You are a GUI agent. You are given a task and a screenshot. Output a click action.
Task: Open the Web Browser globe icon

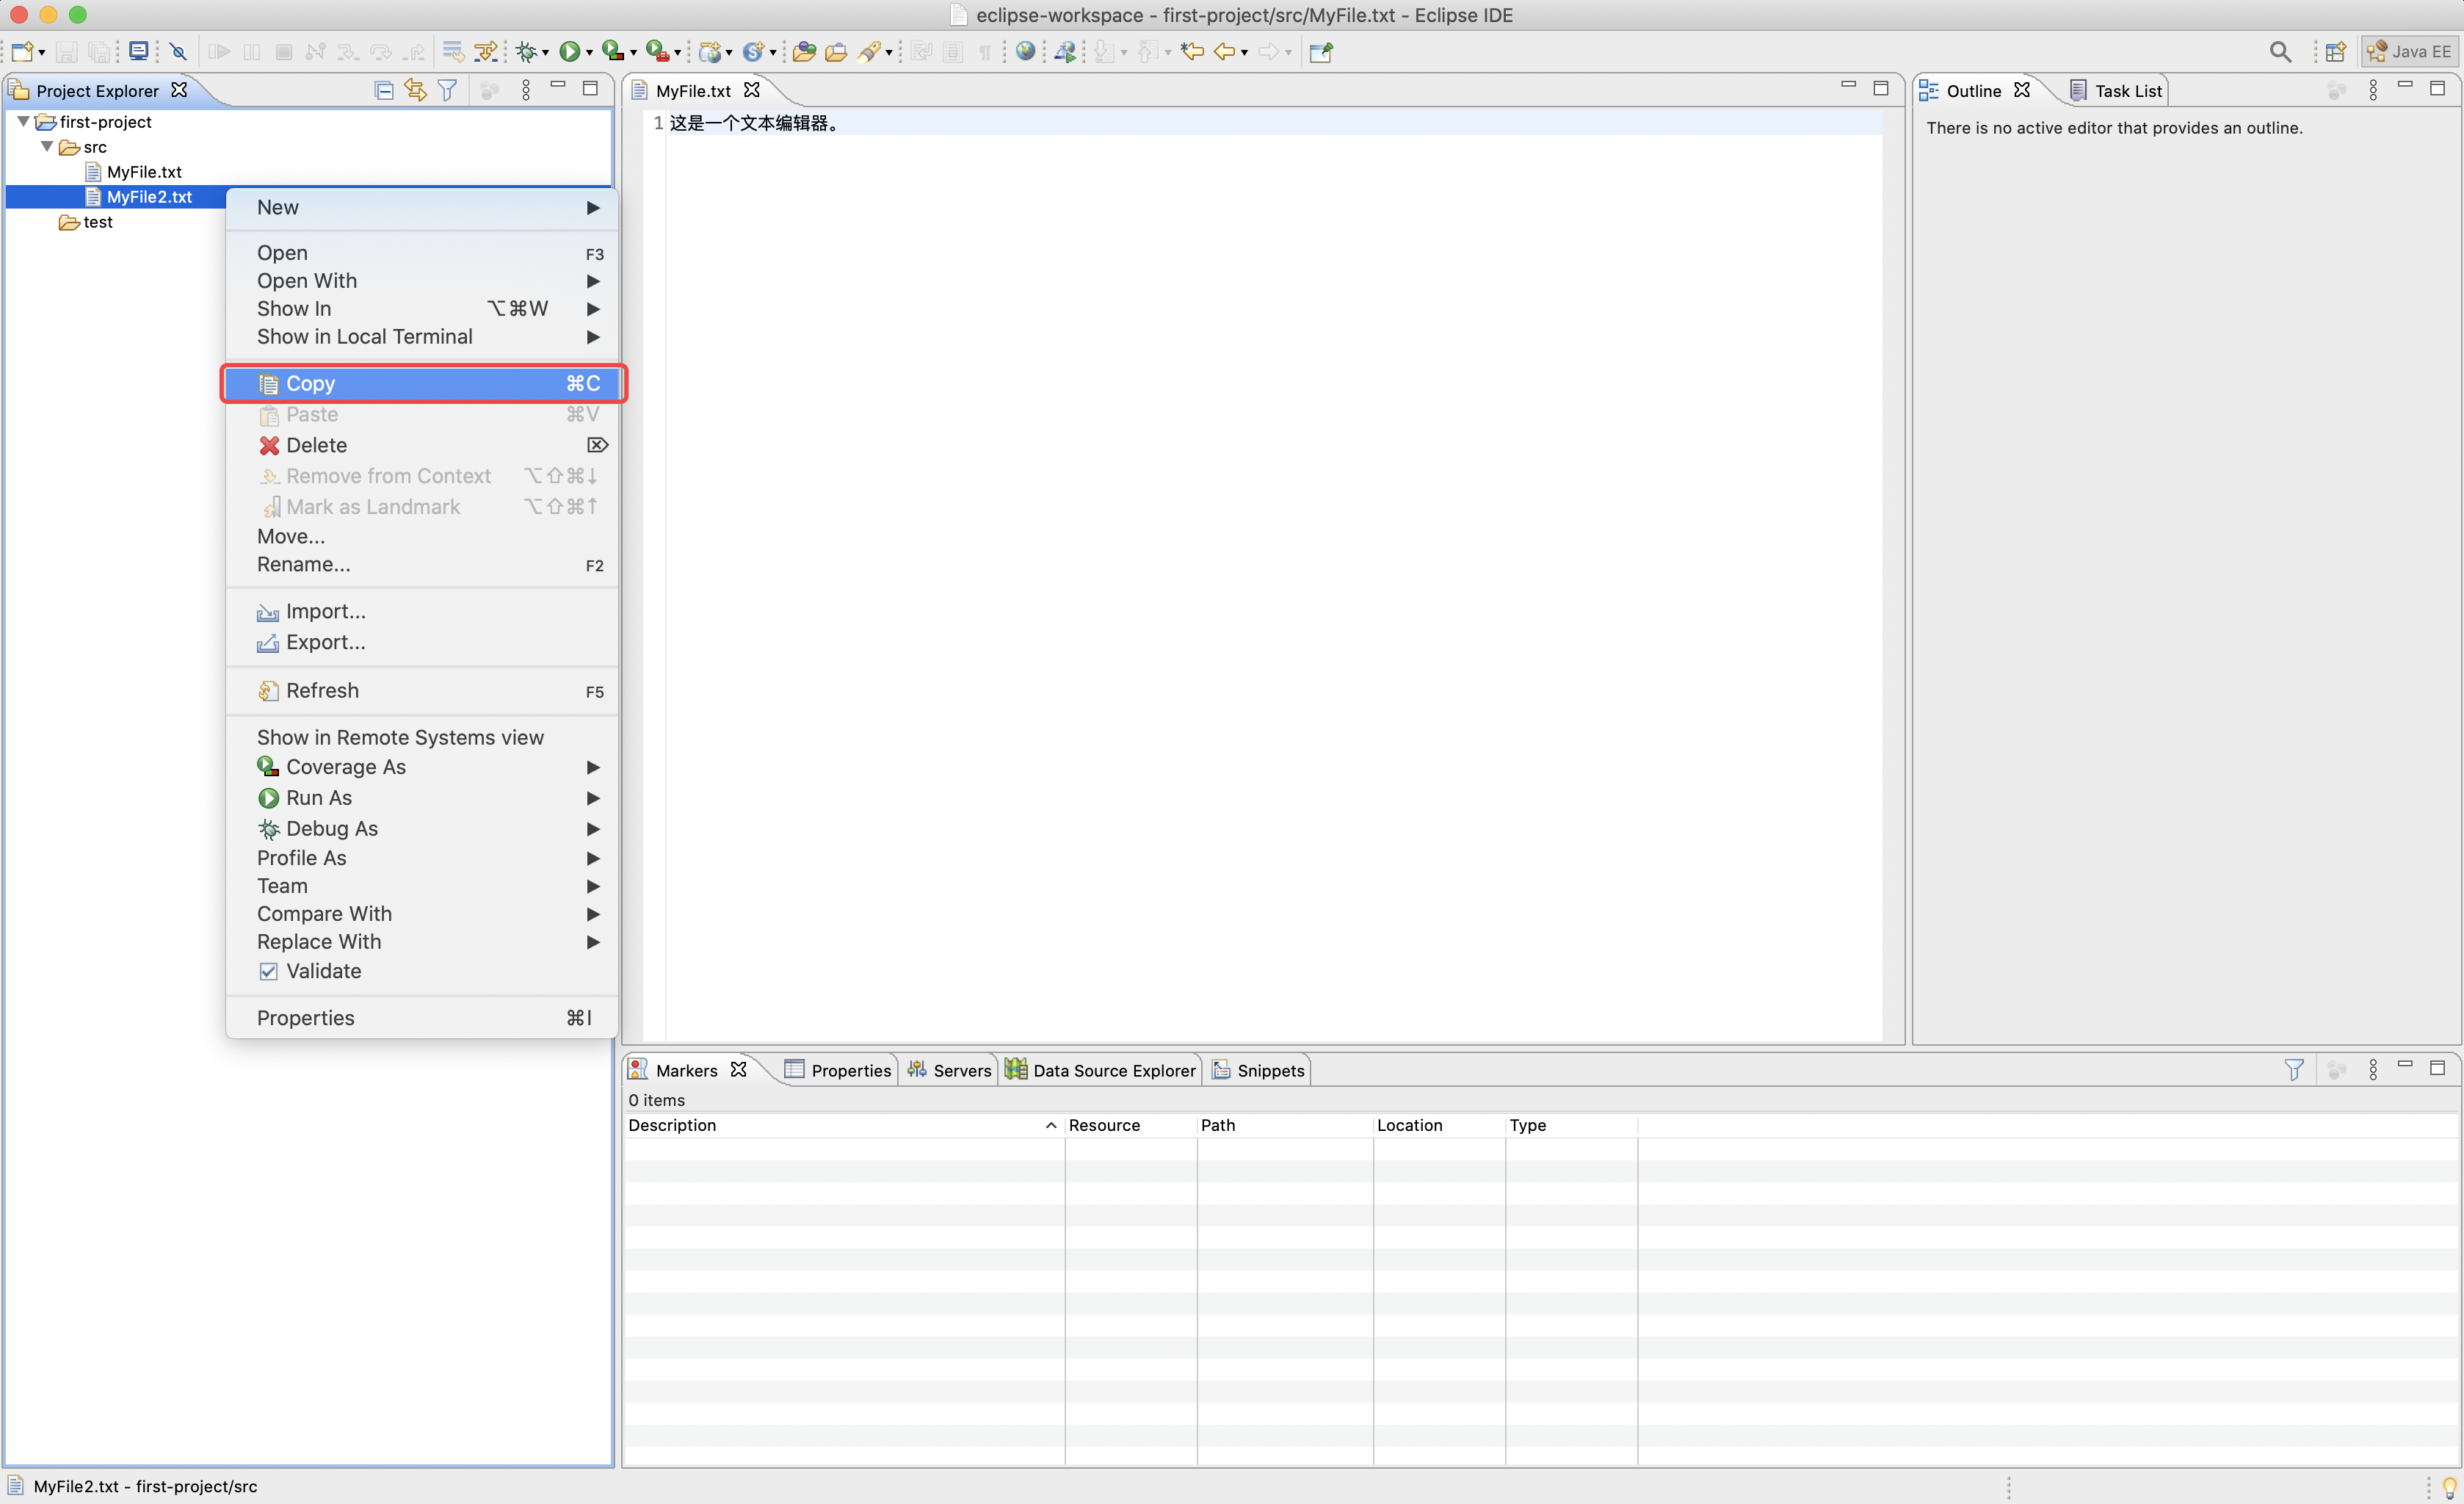[1025, 52]
